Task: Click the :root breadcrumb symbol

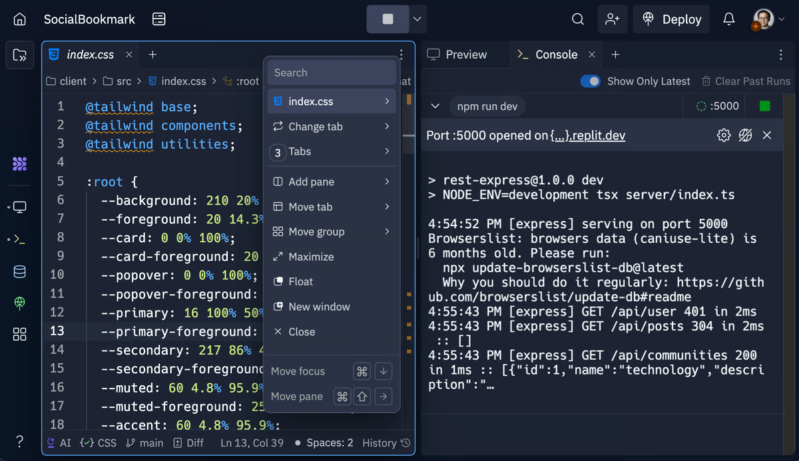Action: pos(240,81)
